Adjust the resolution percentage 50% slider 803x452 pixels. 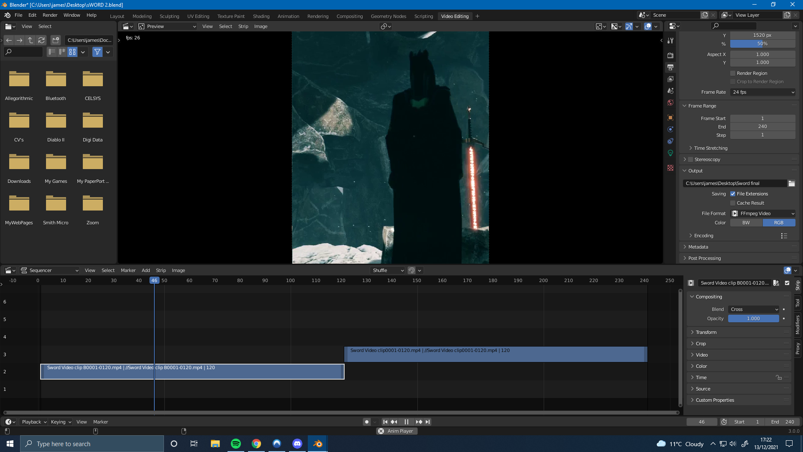pos(763,44)
